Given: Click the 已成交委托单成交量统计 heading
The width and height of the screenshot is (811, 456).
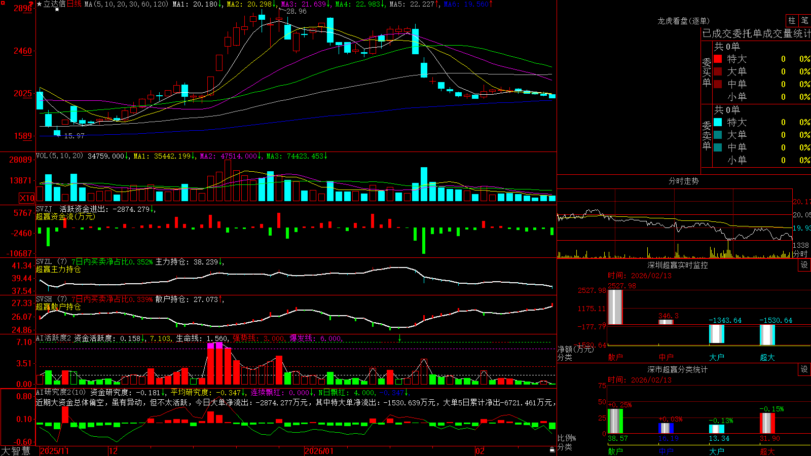Looking at the screenshot, I should coord(756,34).
